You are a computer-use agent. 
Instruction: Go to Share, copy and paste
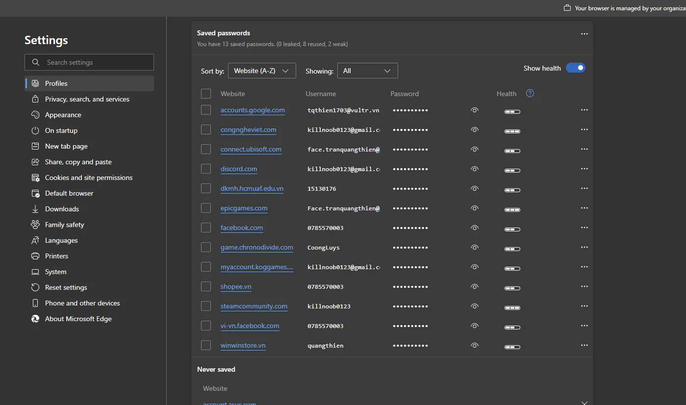click(x=90, y=162)
